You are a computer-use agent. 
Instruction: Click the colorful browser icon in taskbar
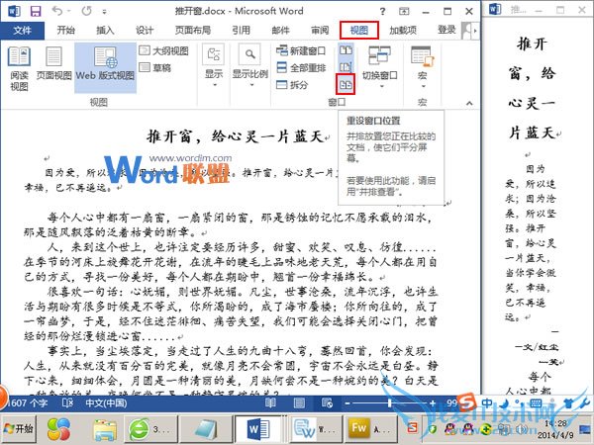pyautogui.click(x=58, y=429)
